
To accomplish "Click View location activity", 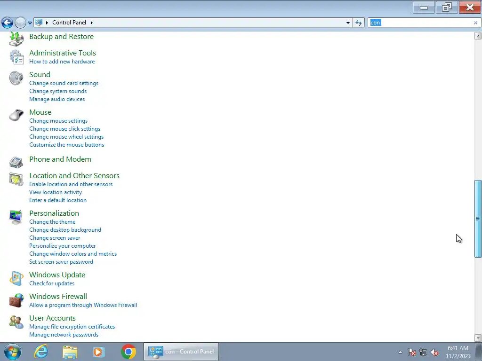I will click(56, 192).
